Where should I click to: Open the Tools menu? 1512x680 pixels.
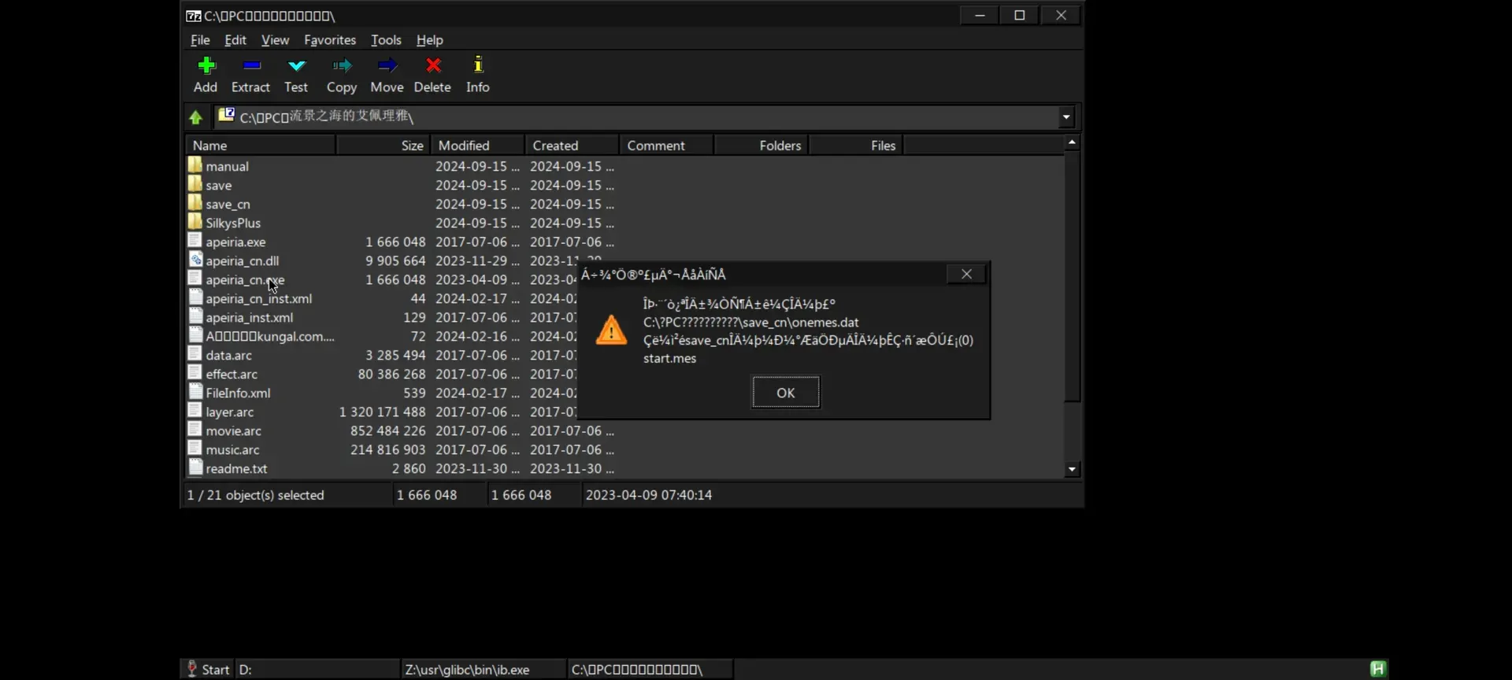pyautogui.click(x=386, y=39)
